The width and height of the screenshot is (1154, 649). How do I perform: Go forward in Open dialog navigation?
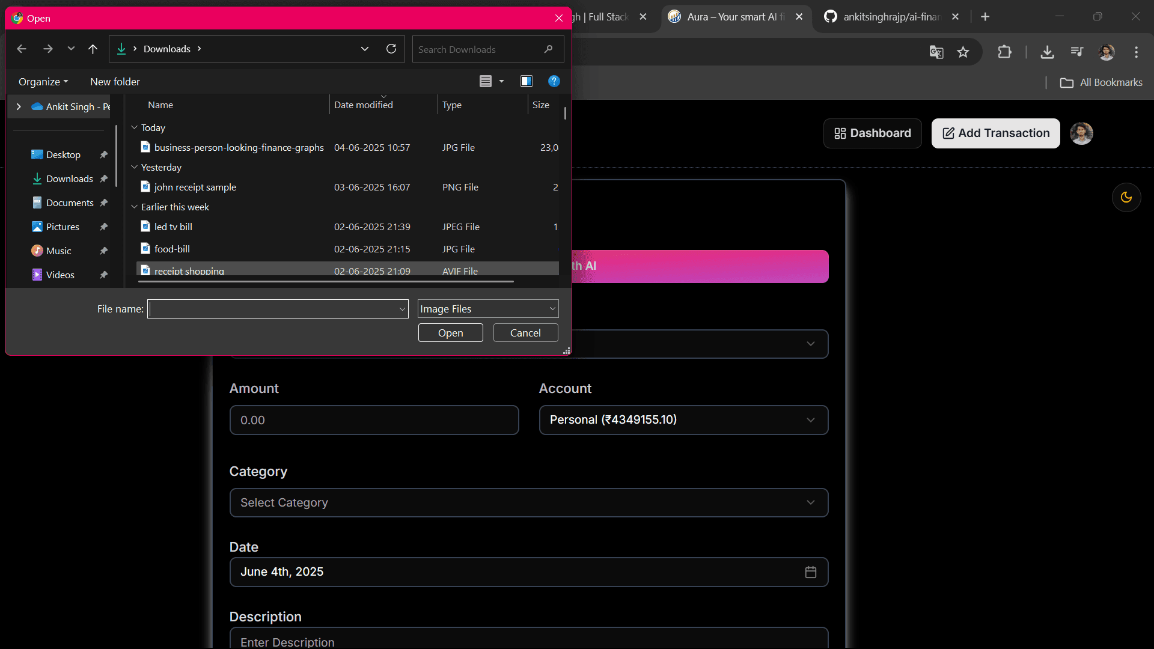click(48, 49)
